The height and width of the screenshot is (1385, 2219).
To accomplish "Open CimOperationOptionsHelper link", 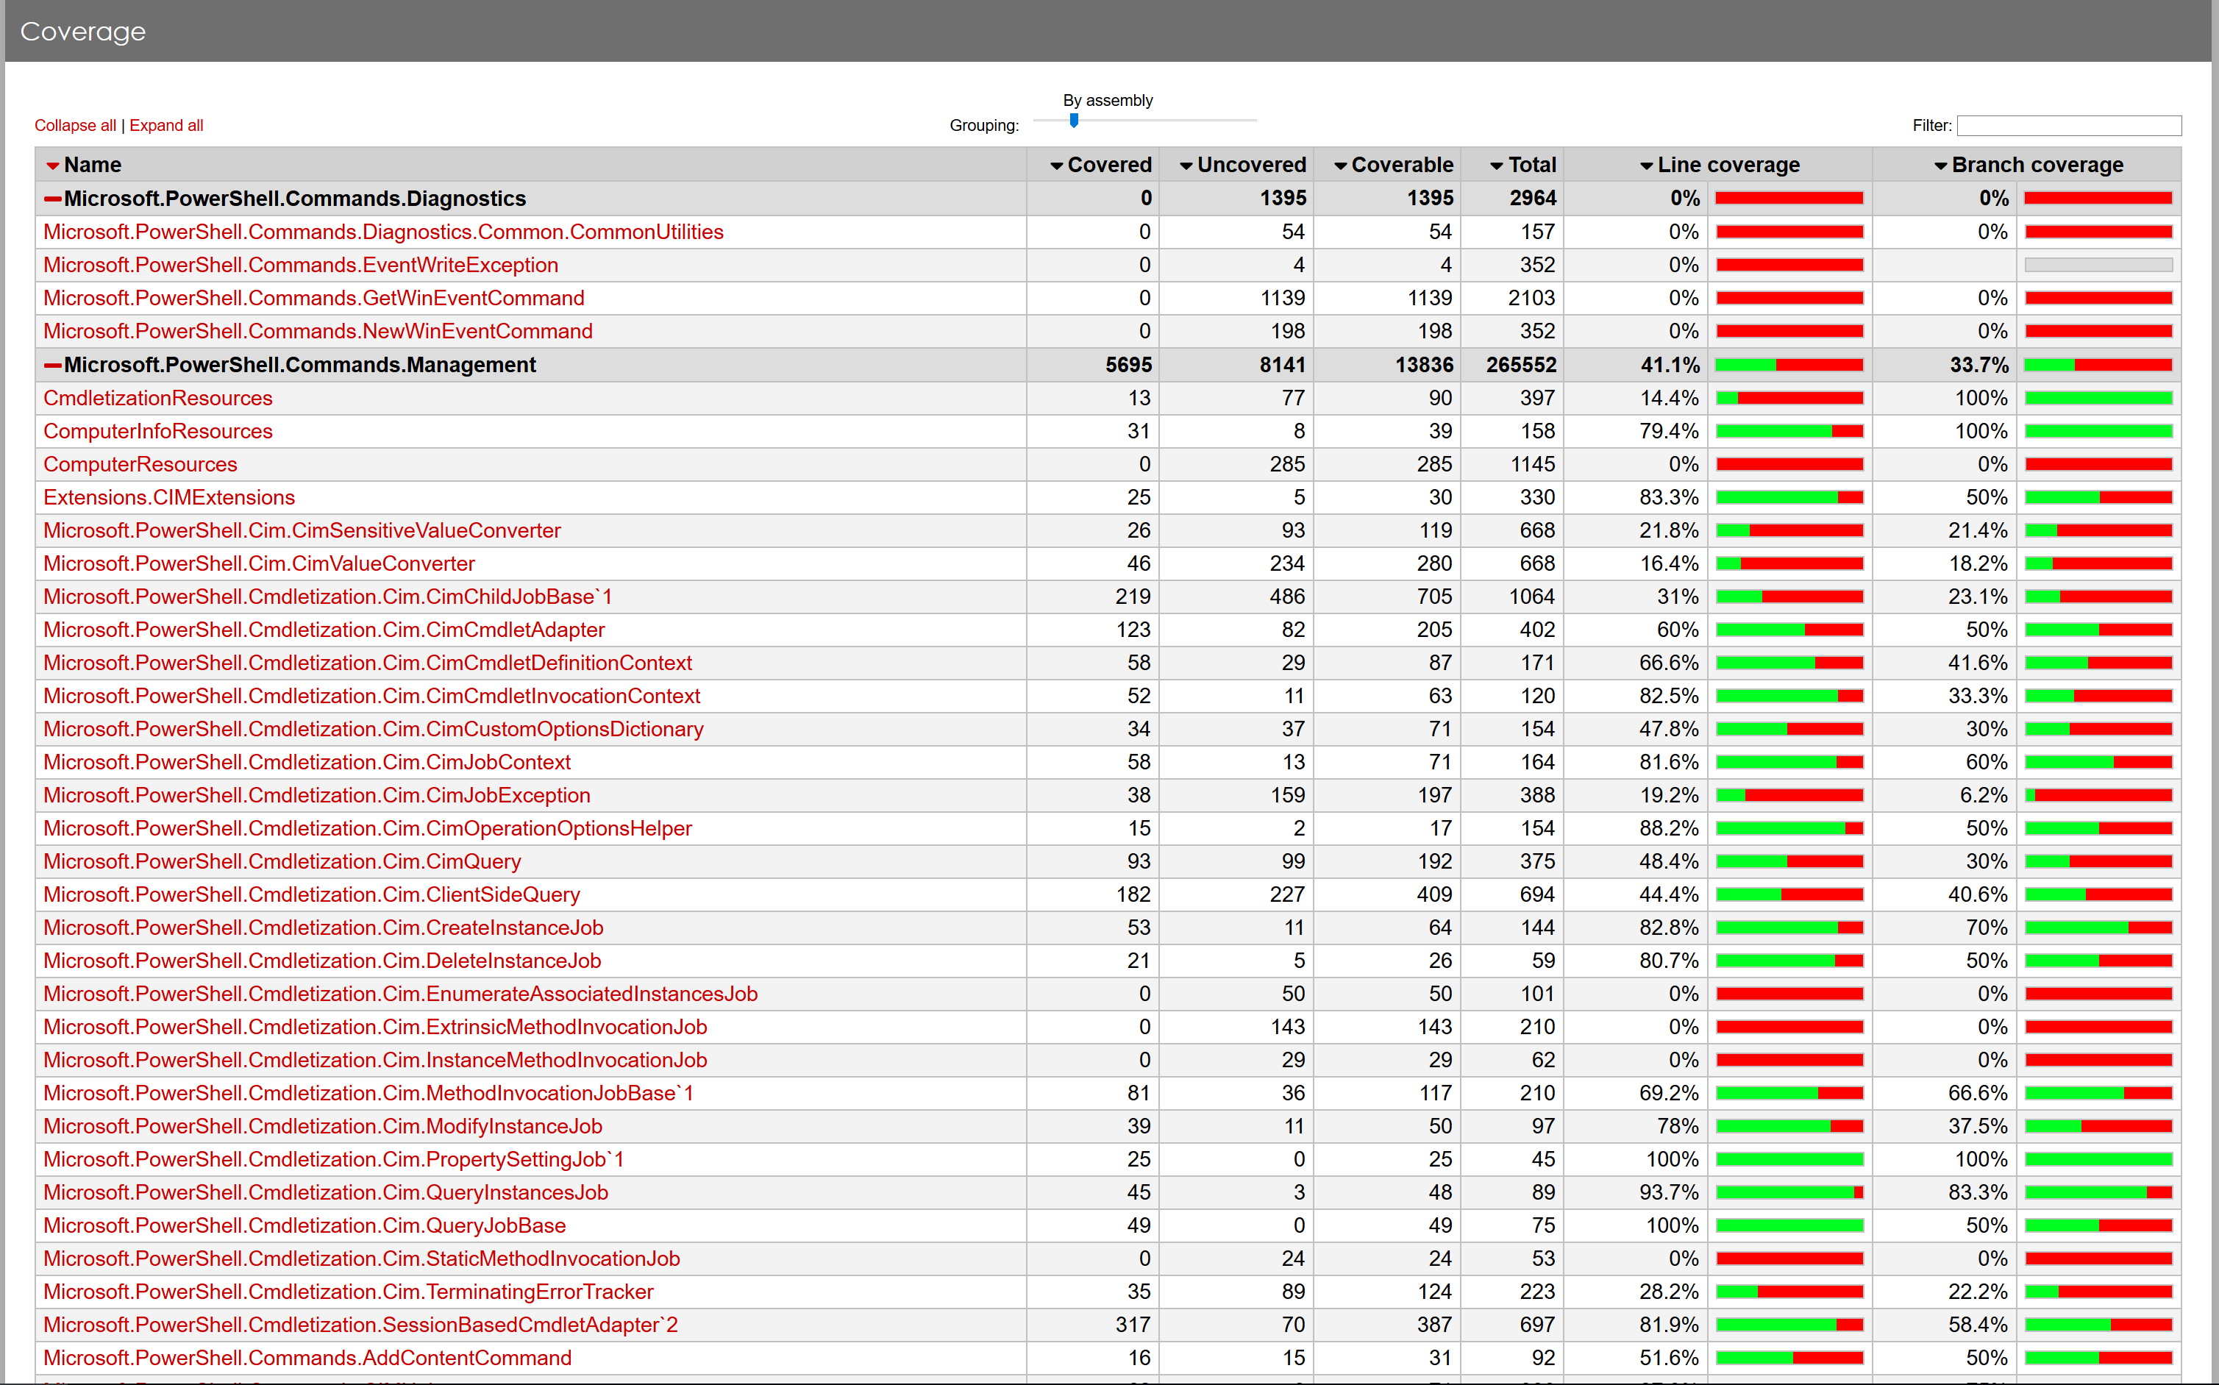I will pyautogui.click(x=367, y=828).
